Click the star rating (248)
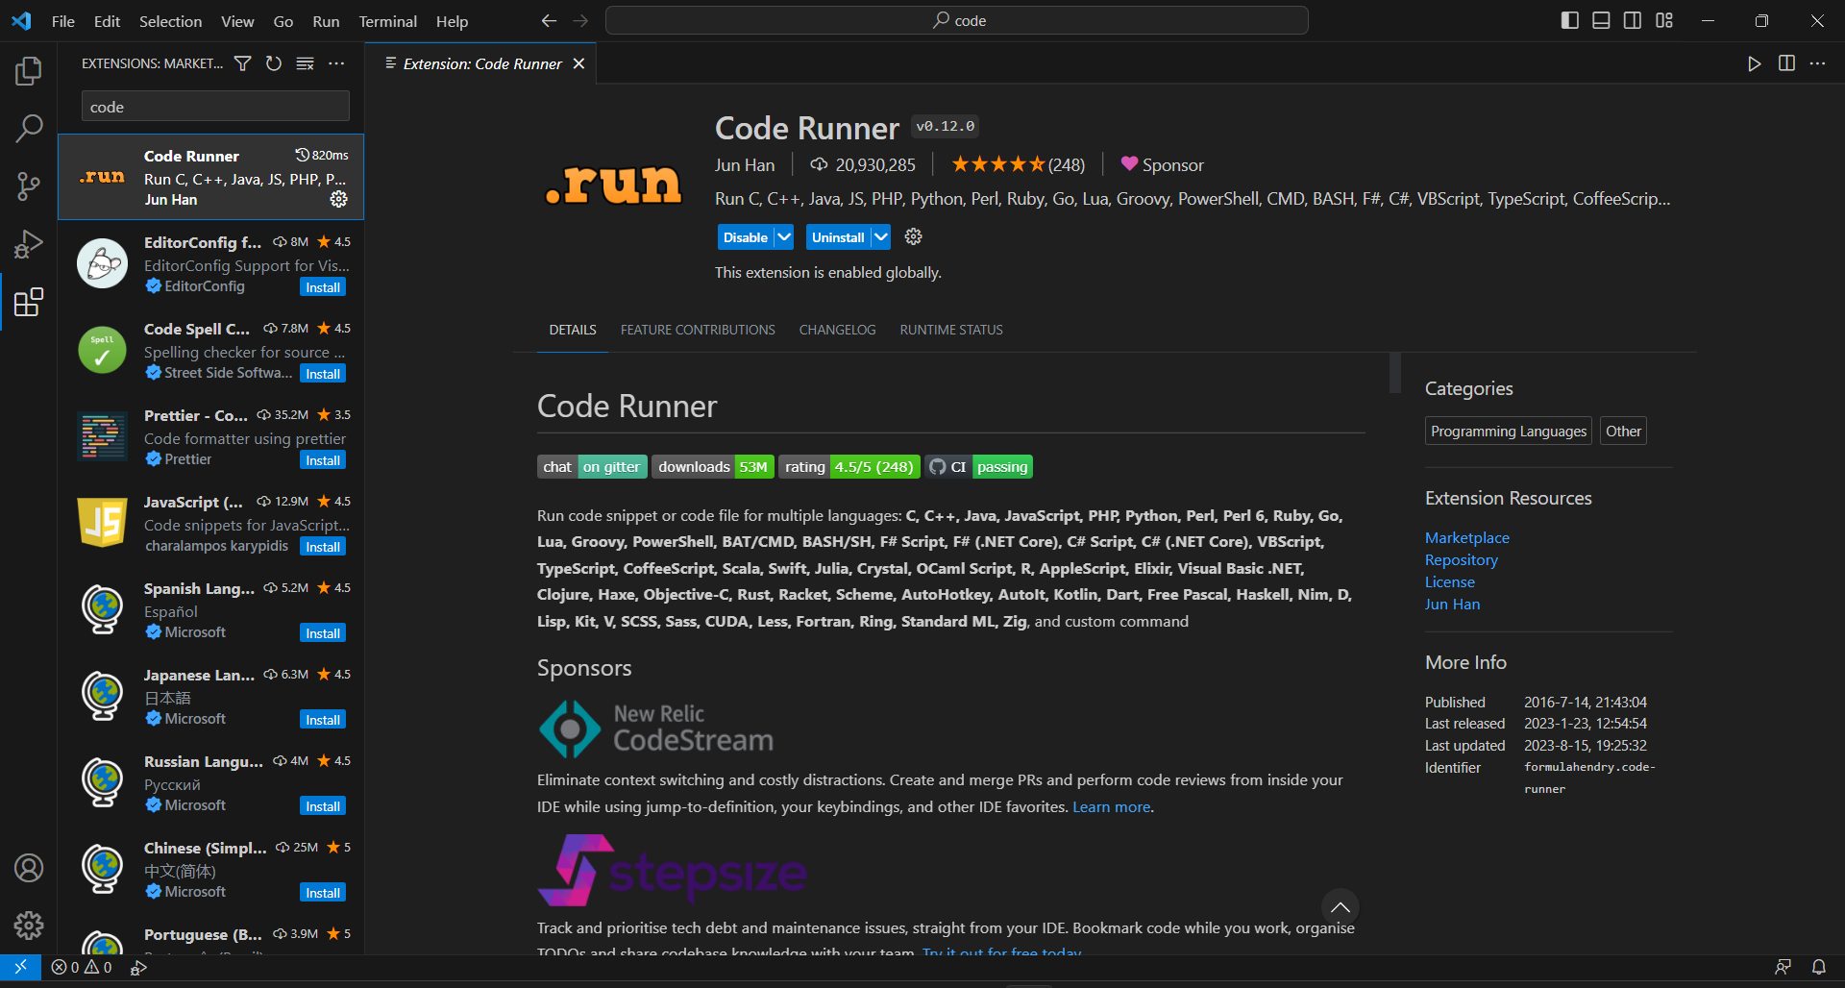The height and width of the screenshot is (988, 1845). [x=1018, y=164]
